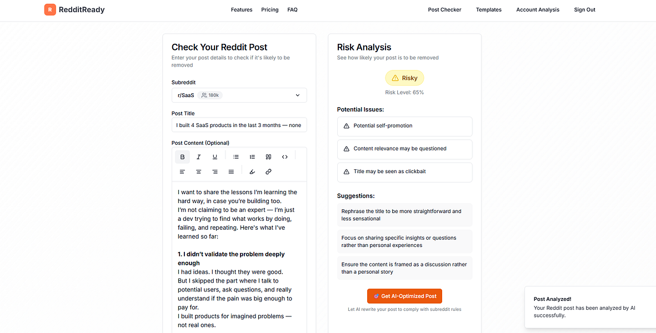Center align the post text

click(x=199, y=172)
